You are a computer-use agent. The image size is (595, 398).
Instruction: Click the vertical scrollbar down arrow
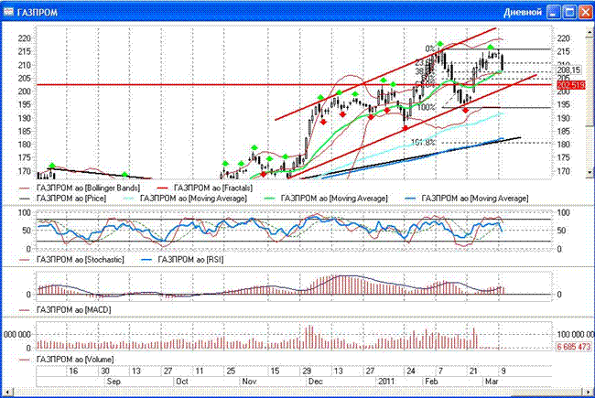[590, 171]
